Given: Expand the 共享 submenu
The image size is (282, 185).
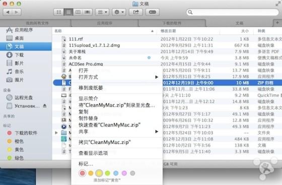Looking at the screenshot, I should [x=117, y=132].
